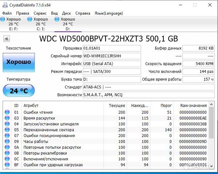Select the Ошибки позиционирования row
218x174 pixels.
(x=106, y=136)
